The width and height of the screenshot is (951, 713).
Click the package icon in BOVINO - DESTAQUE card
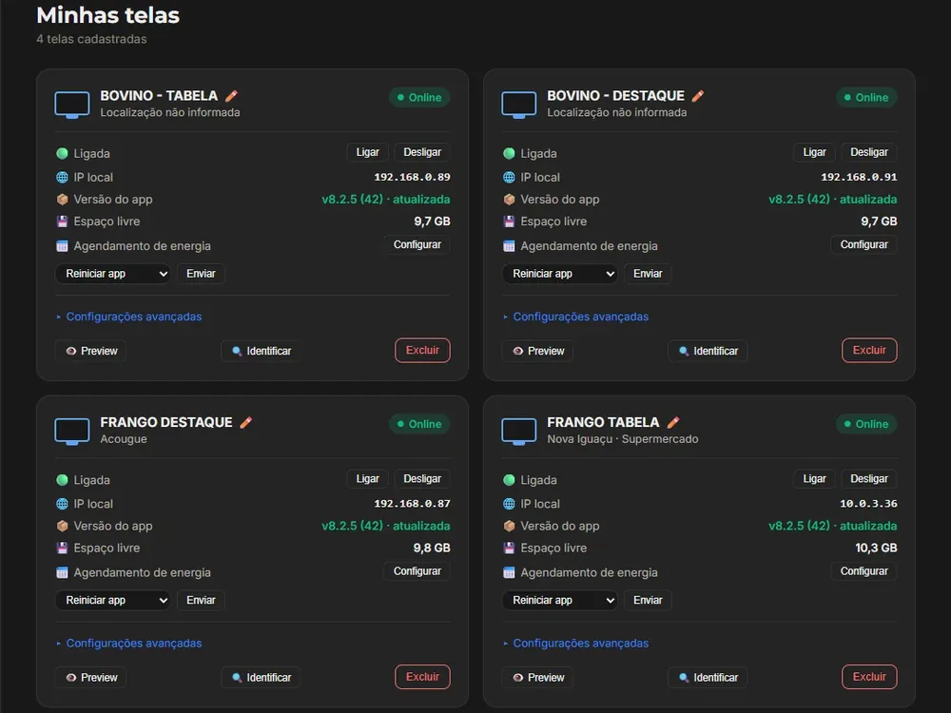coord(509,199)
